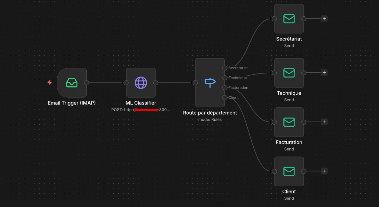Click the 'mode: Rules' subtitle
This screenshot has width=379, height=207.
(210, 119)
